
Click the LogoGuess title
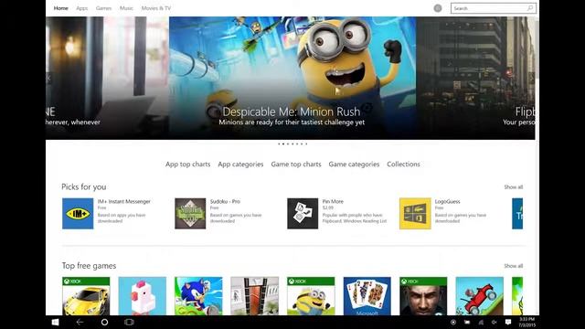pos(447,201)
